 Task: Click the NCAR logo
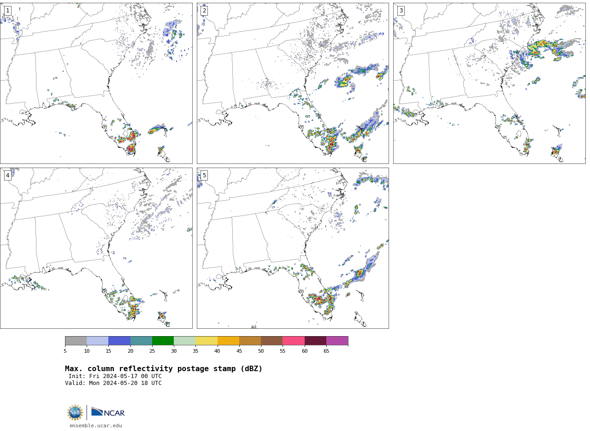pos(108,412)
